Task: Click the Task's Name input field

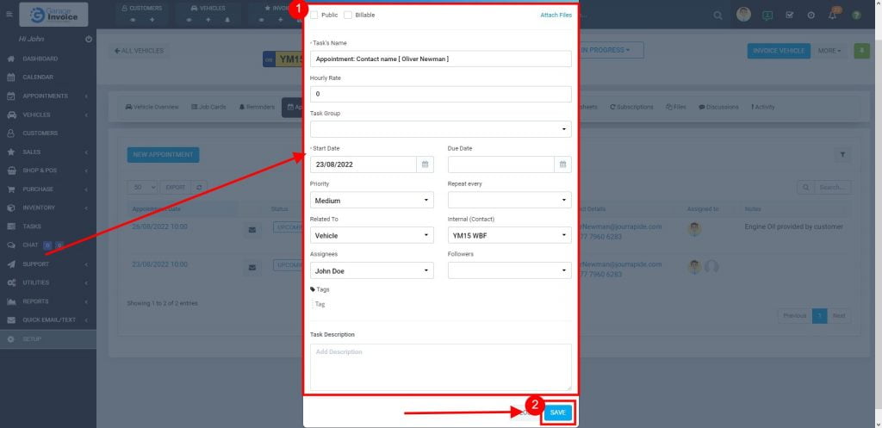Action: click(440, 59)
